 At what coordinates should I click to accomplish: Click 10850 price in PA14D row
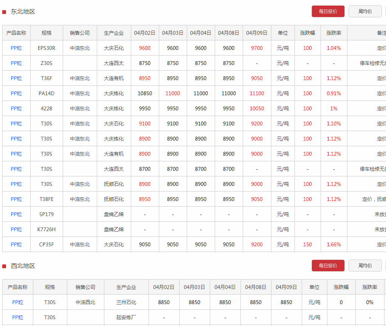[145, 93]
